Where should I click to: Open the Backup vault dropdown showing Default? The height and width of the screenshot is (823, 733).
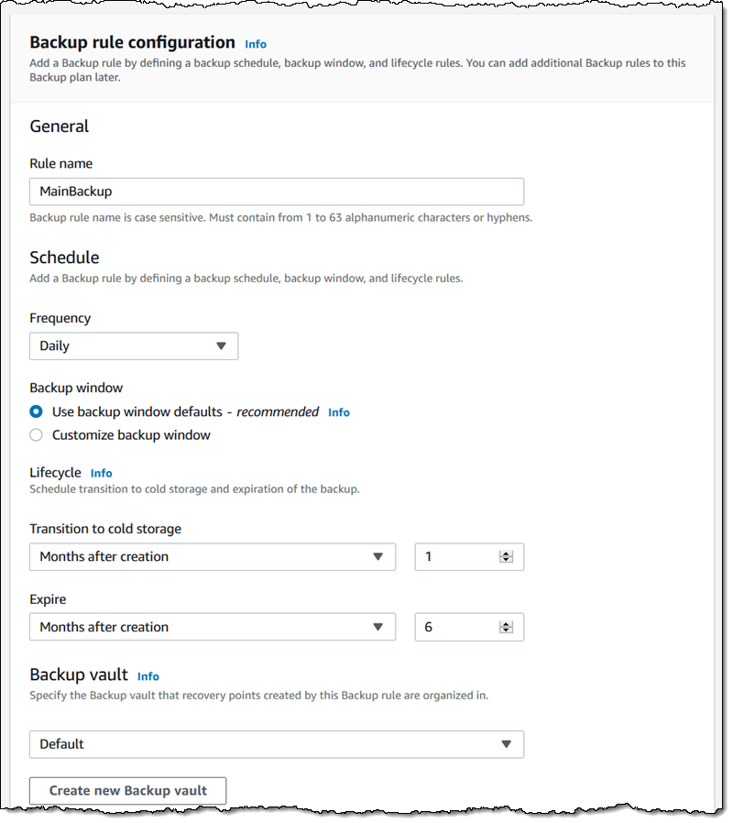pyautogui.click(x=276, y=744)
